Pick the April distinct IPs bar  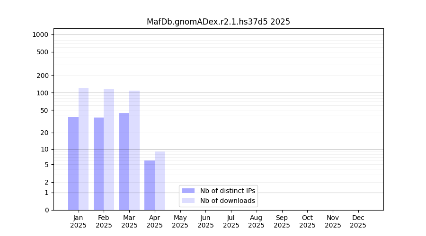pyautogui.click(x=150, y=185)
